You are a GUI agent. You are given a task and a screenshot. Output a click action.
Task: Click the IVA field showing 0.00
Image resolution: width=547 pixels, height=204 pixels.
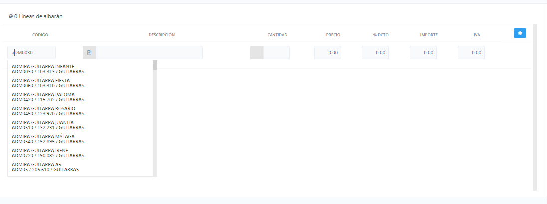click(471, 53)
